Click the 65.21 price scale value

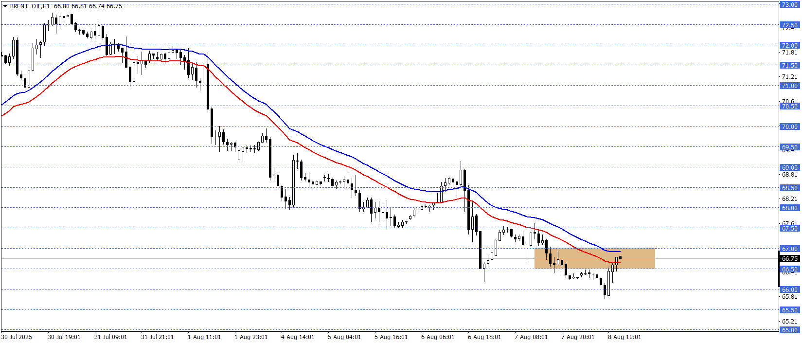(x=789, y=321)
